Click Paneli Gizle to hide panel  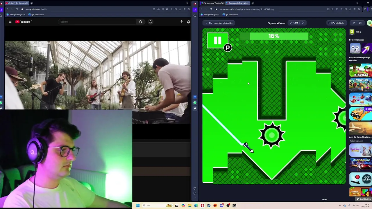pos(337,23)
